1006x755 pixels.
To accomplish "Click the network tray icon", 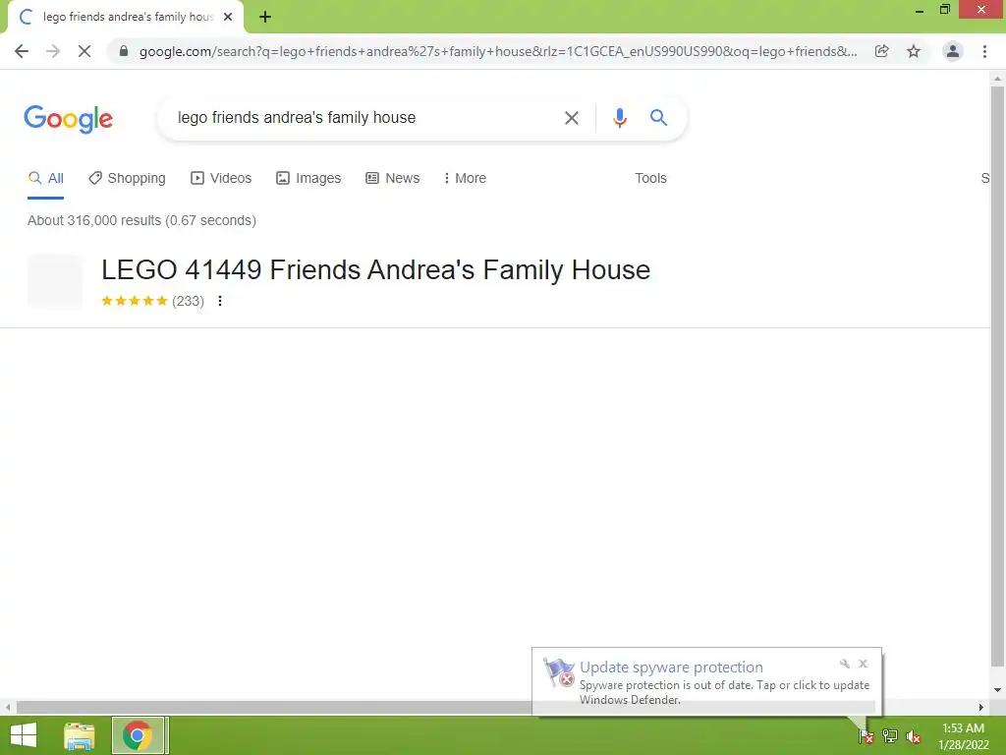I will click(x=890, y=736).
